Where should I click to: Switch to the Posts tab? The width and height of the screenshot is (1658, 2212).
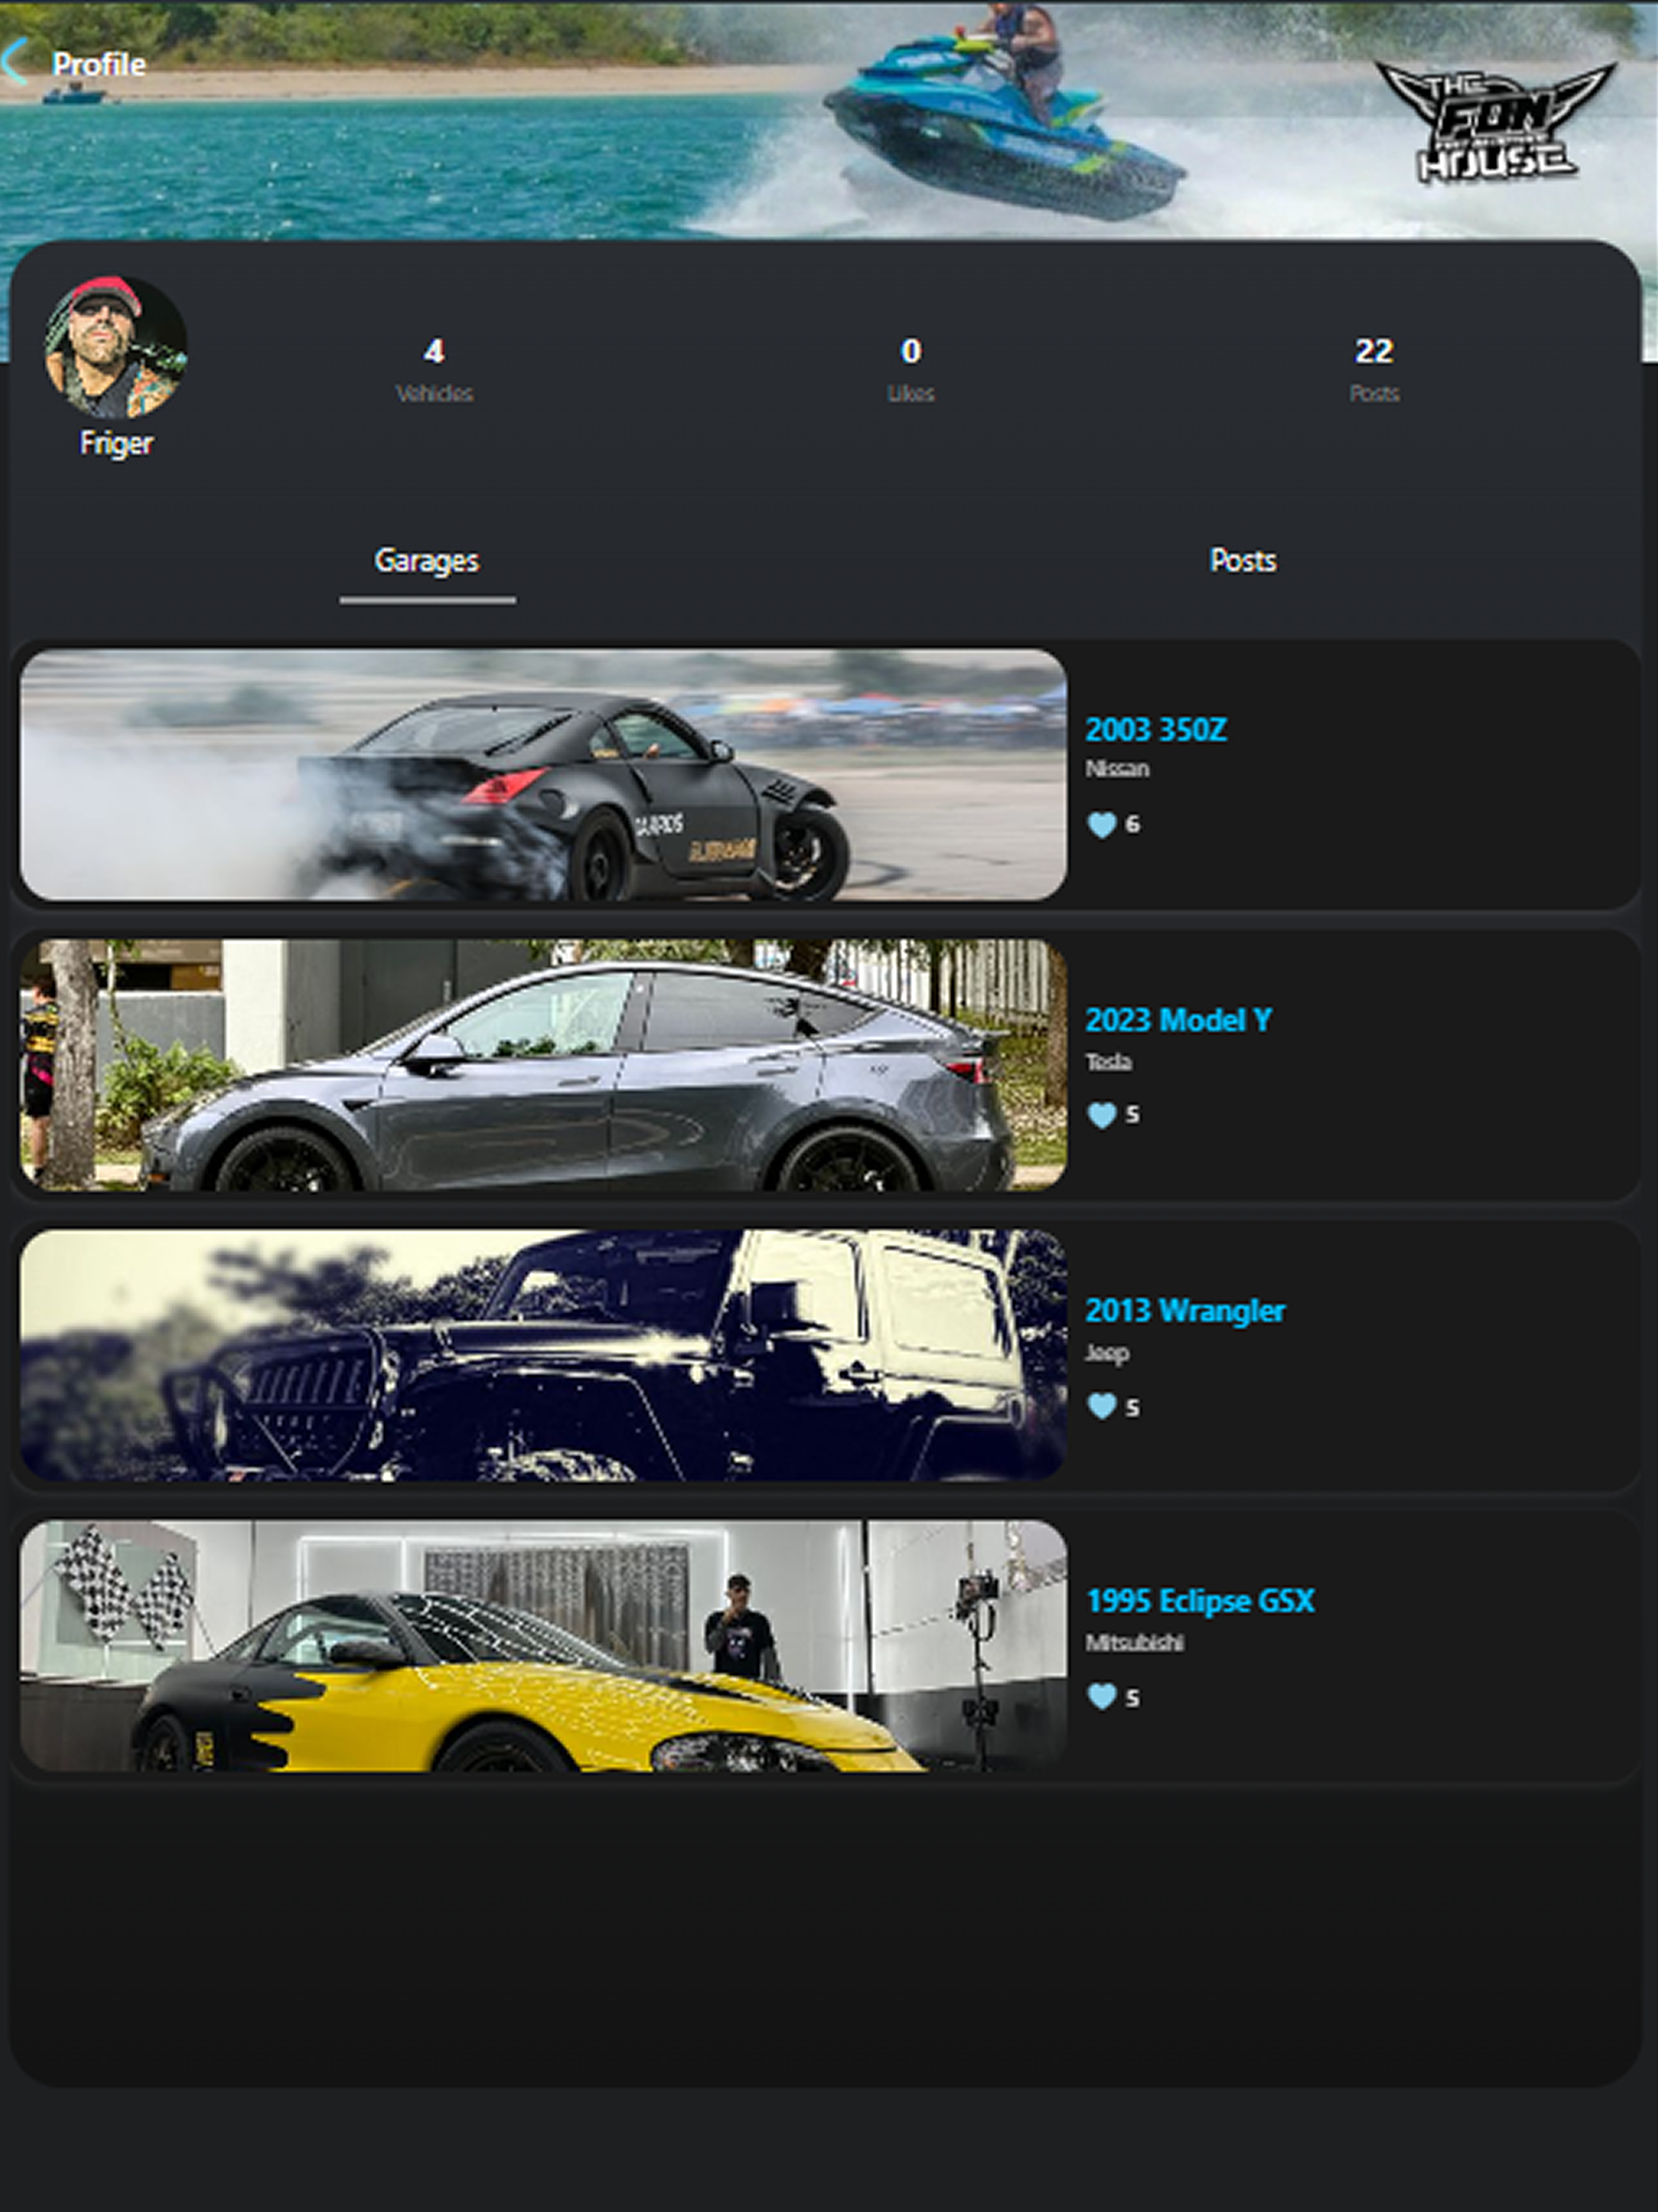(x=1242, y=560)
